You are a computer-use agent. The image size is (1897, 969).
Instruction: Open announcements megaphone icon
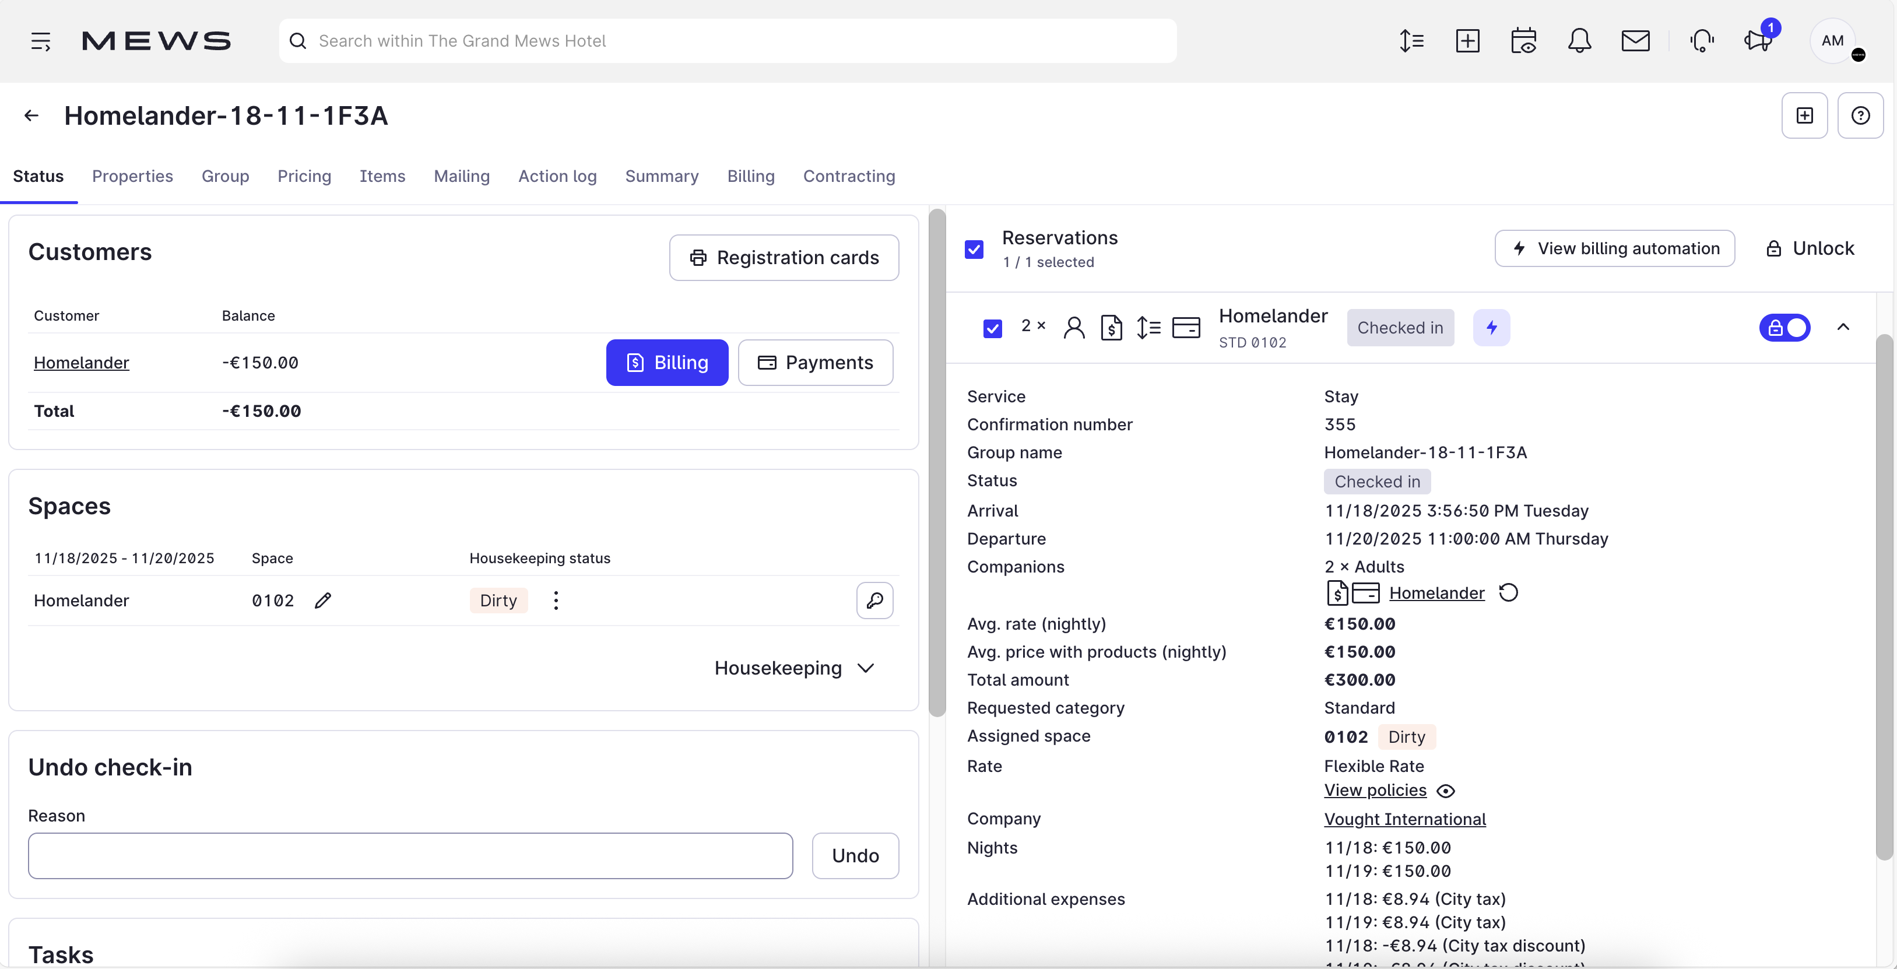(1759, 40)
